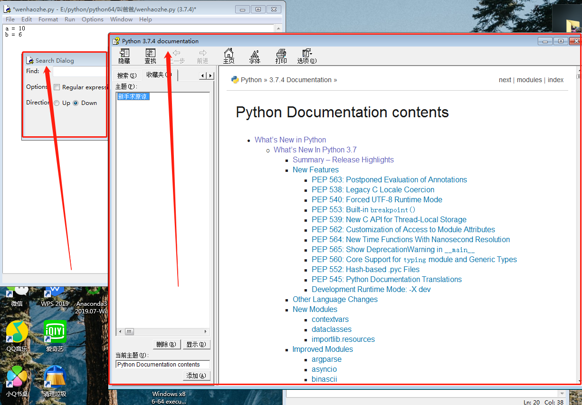Viewport: 582px width, 405px height.
Task: Switch to the 搜索 tab
Action: [126, 75]
